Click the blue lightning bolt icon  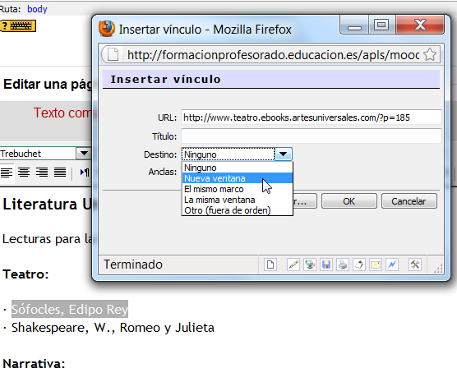392,265
